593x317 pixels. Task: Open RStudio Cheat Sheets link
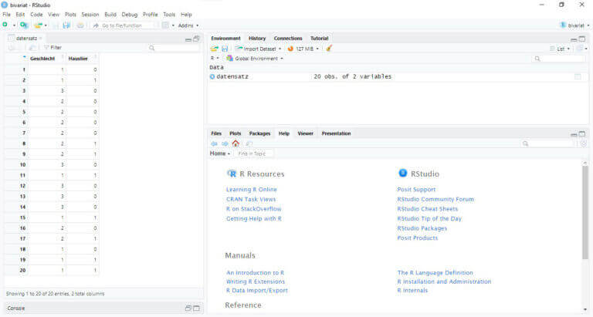[427, 209]
